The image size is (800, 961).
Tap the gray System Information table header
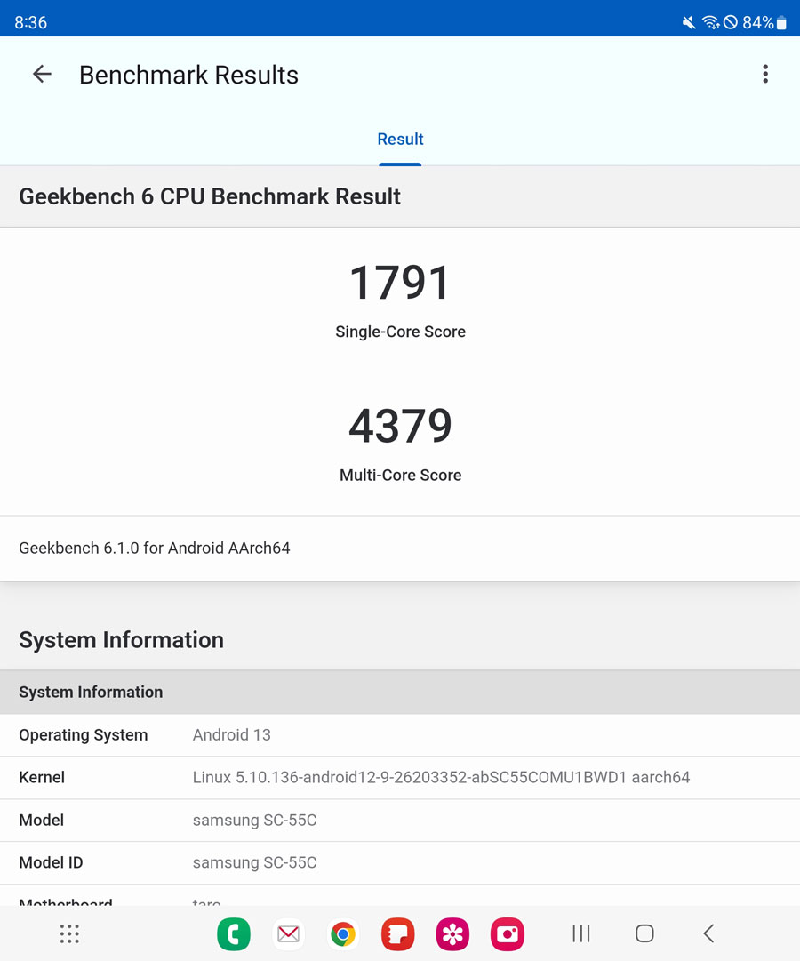pyautogui.click(x=400, y=692)
